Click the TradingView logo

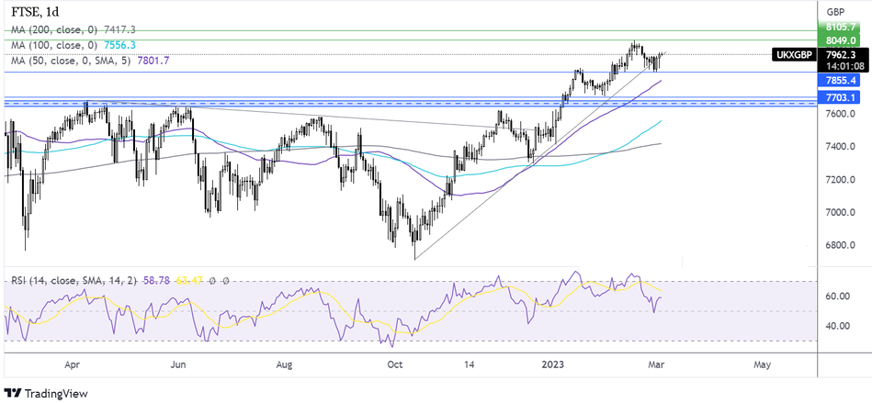(46, 393)
